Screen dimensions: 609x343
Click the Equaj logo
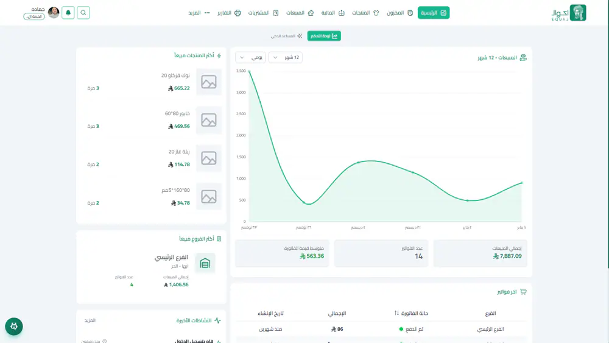pos(569,13)
